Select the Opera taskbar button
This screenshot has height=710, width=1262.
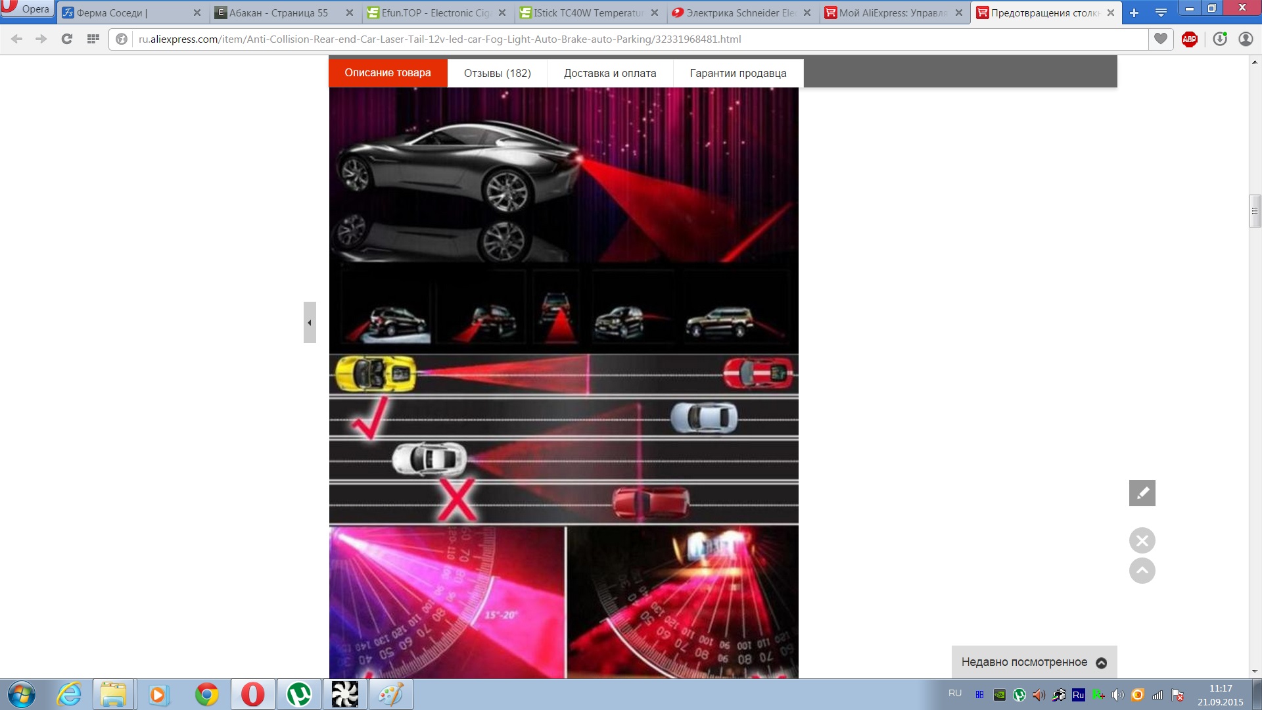pyautogui.click(x=252, y=694)
